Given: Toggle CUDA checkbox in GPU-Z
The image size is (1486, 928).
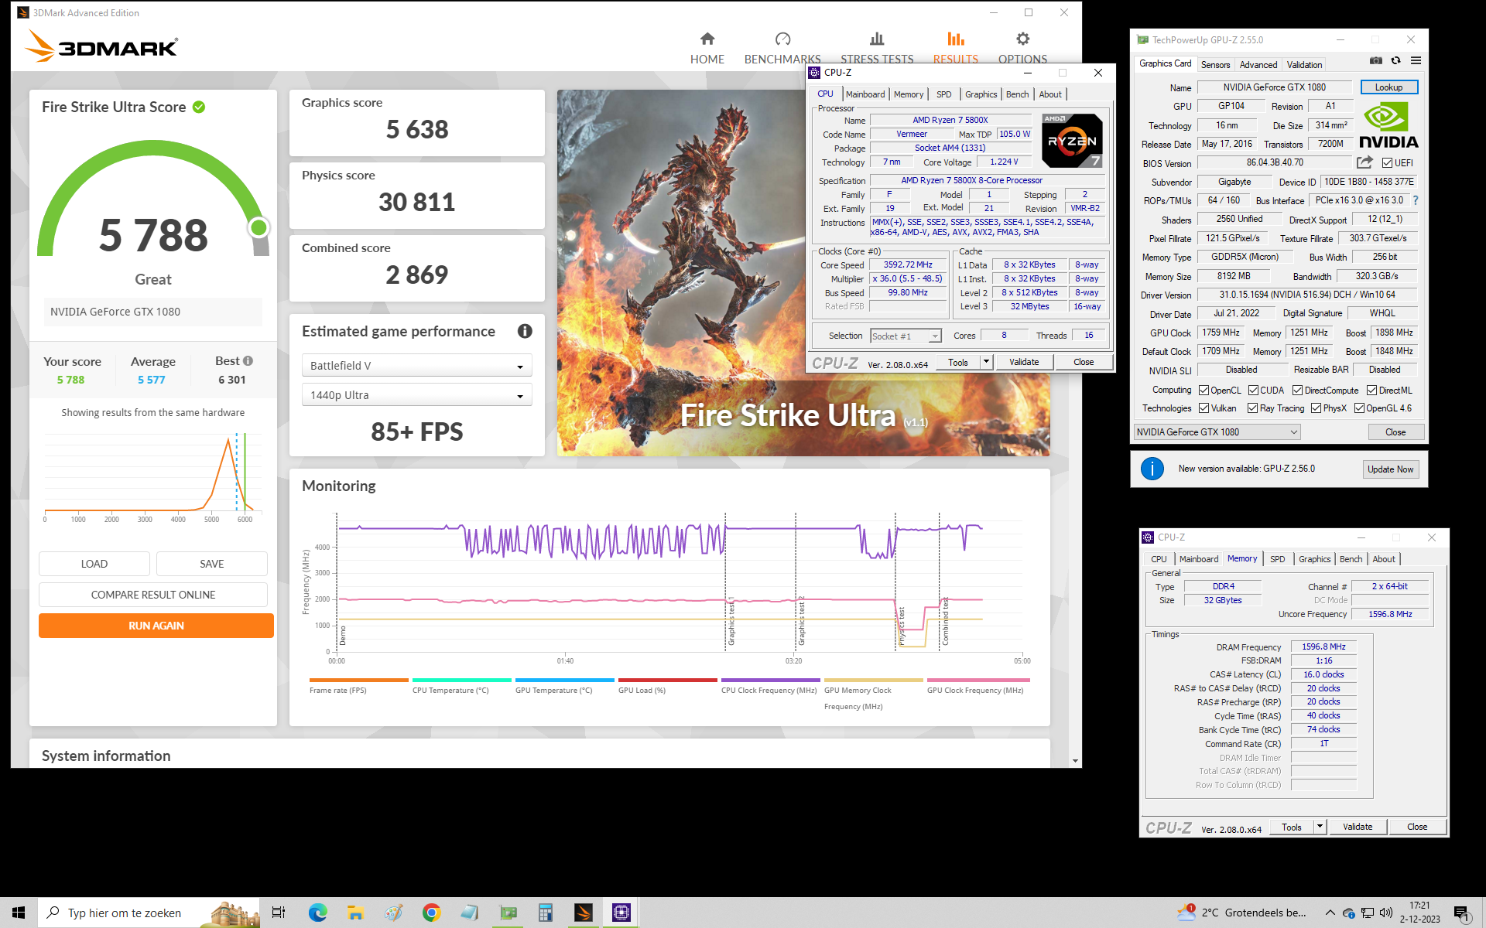Looking at the screenshot, I should (x=1253, y=391).
